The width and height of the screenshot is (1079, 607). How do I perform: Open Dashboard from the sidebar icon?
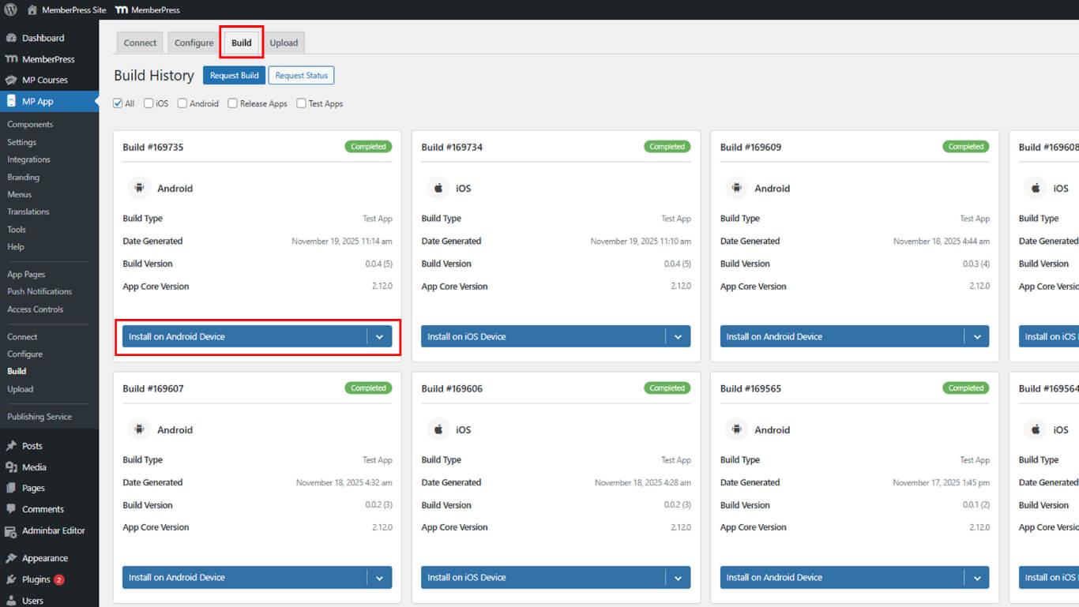point(11,38)
